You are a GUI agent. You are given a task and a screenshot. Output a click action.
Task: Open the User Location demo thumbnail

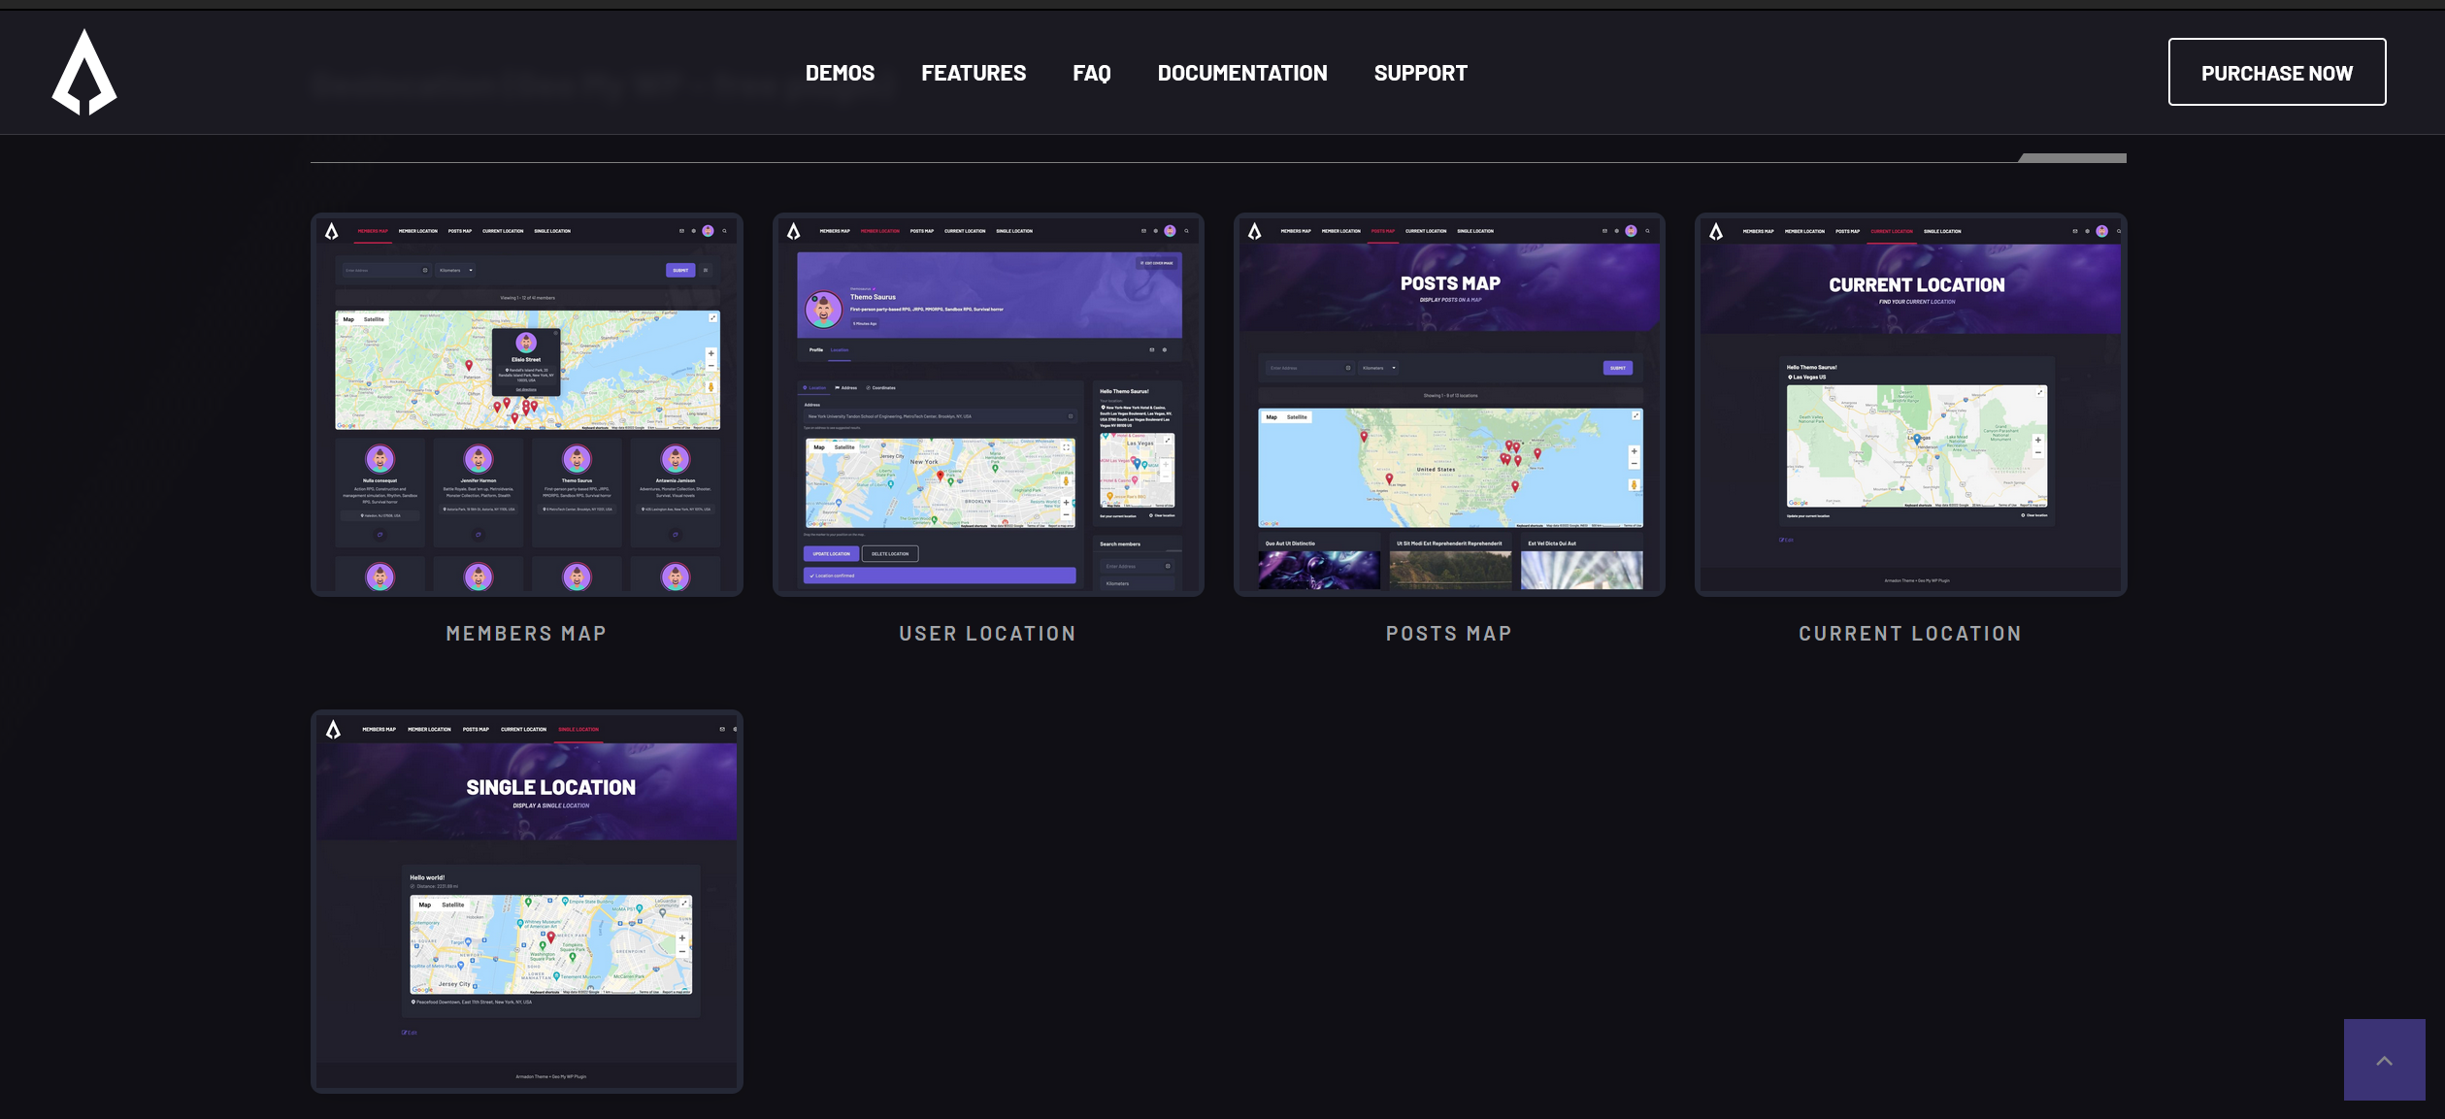987,405
